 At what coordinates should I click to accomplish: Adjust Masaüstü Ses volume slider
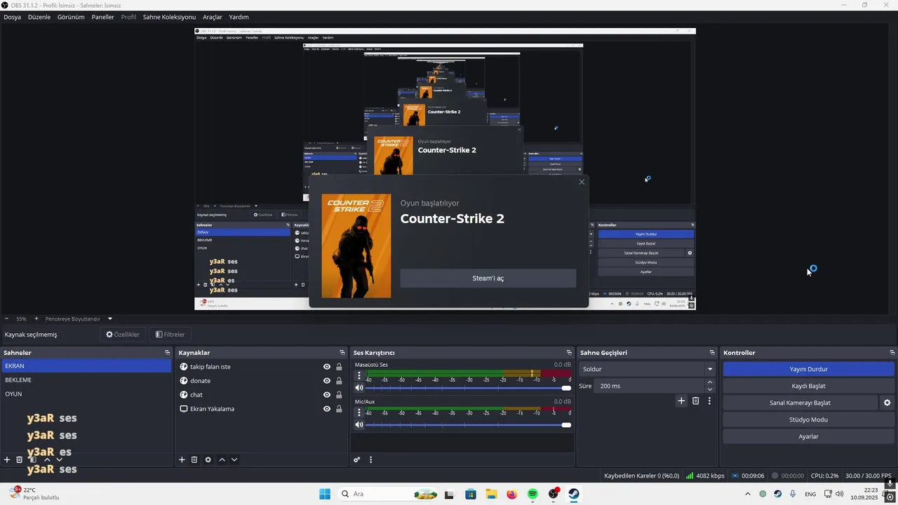coord(468,388)
